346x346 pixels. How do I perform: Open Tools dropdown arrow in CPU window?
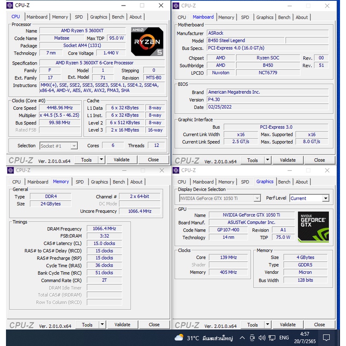[x=101, y=160]
